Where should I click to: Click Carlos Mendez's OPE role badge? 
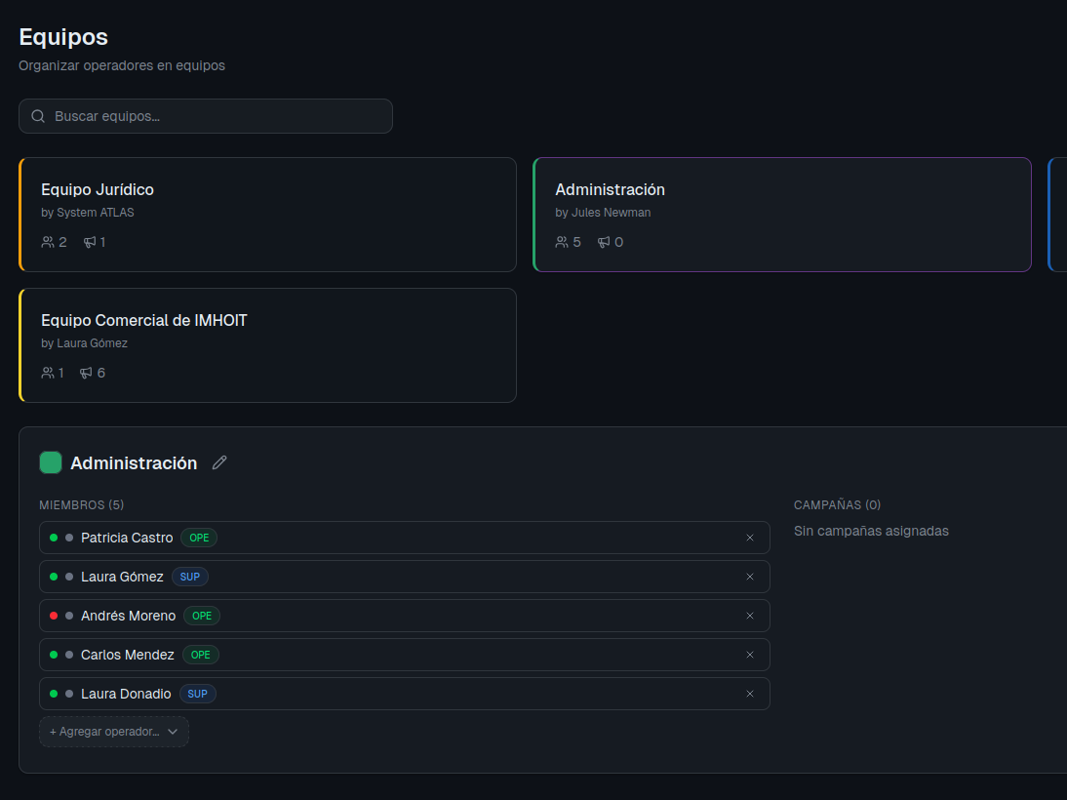click(x=200, y=655)
